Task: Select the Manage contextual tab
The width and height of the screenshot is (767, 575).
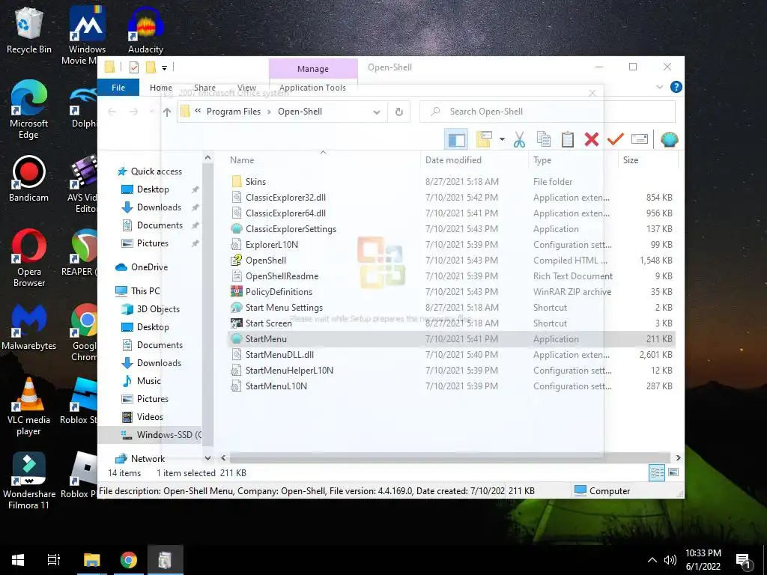Action: pos(313,68)
